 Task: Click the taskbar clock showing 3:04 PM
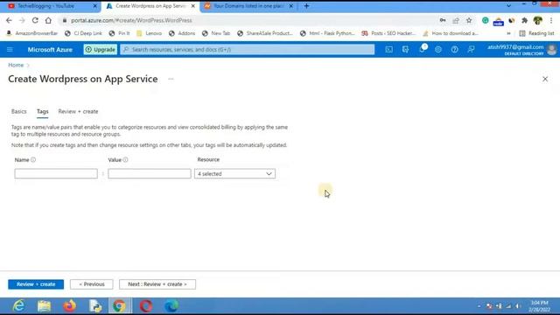tap(539, 306)
